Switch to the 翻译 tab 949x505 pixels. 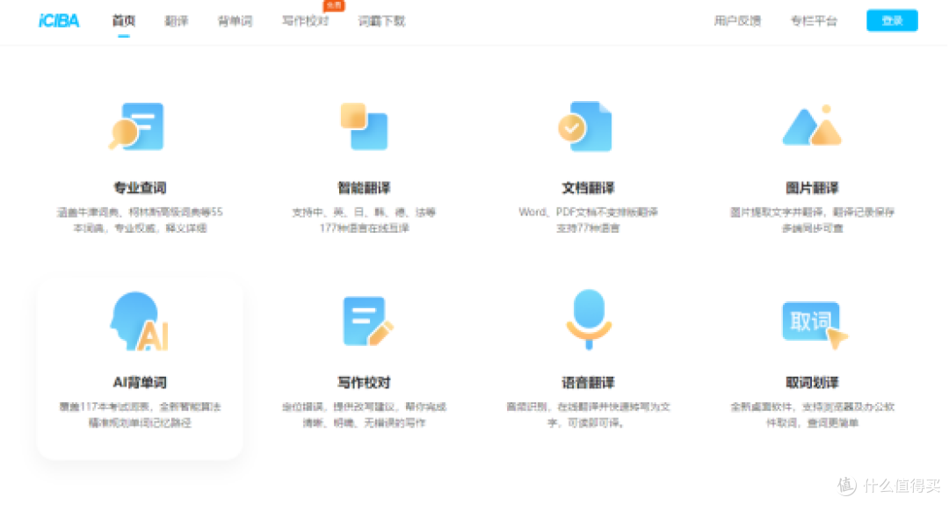pyautogui.click(x=176, y=21)
